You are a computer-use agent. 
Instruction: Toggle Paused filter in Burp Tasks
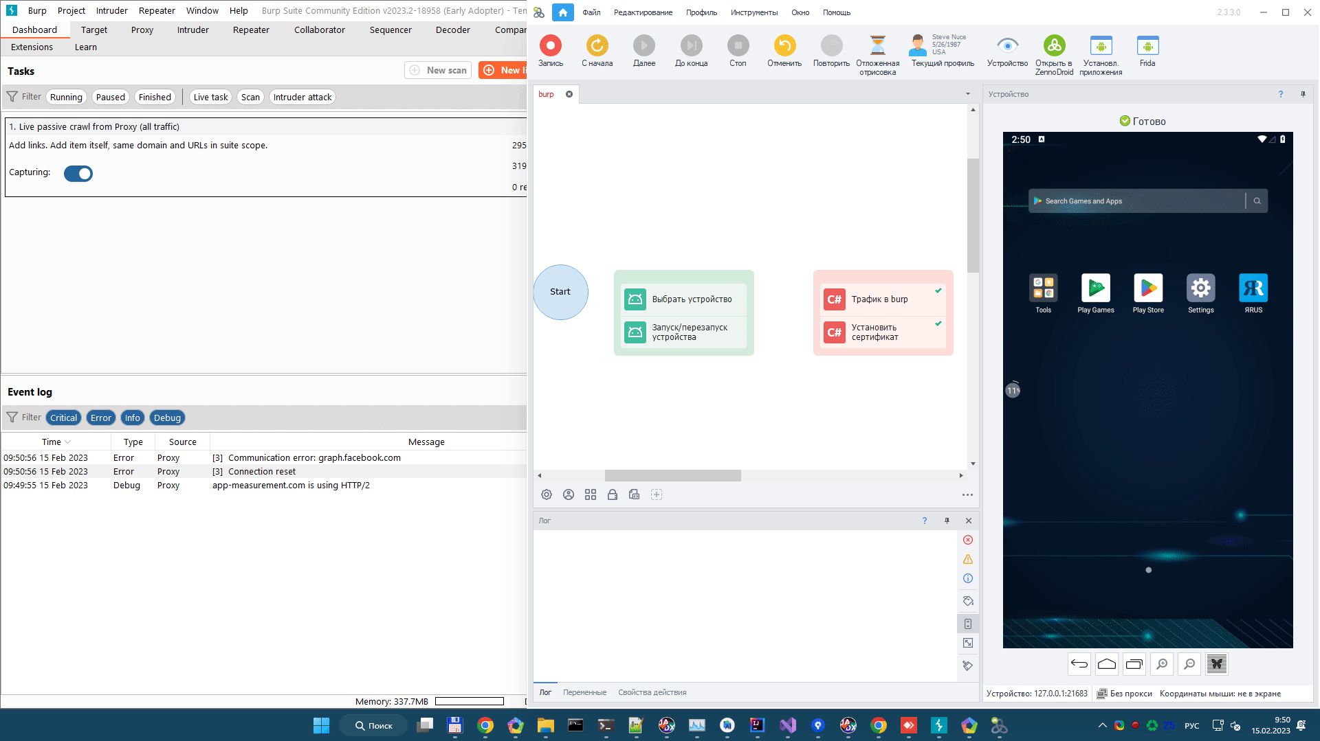111,97
